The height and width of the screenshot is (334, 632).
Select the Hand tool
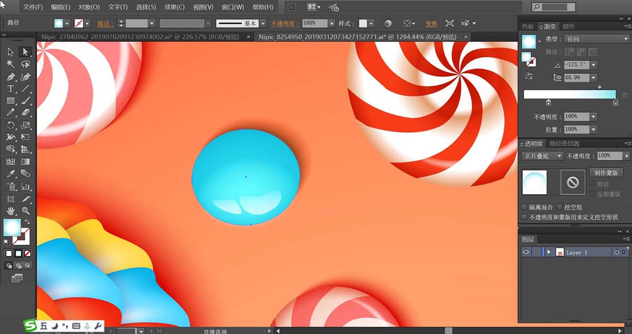(x=11, y=211)
